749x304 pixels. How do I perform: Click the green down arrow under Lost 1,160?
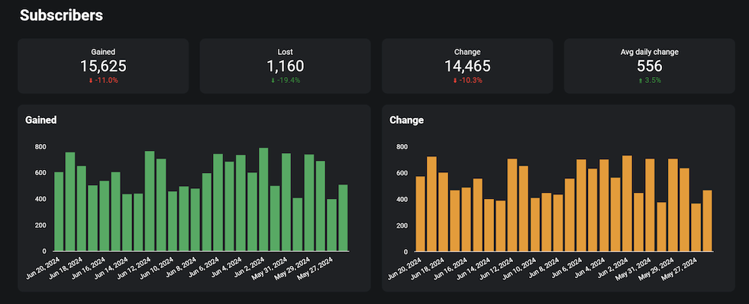(x=273, y=81)
